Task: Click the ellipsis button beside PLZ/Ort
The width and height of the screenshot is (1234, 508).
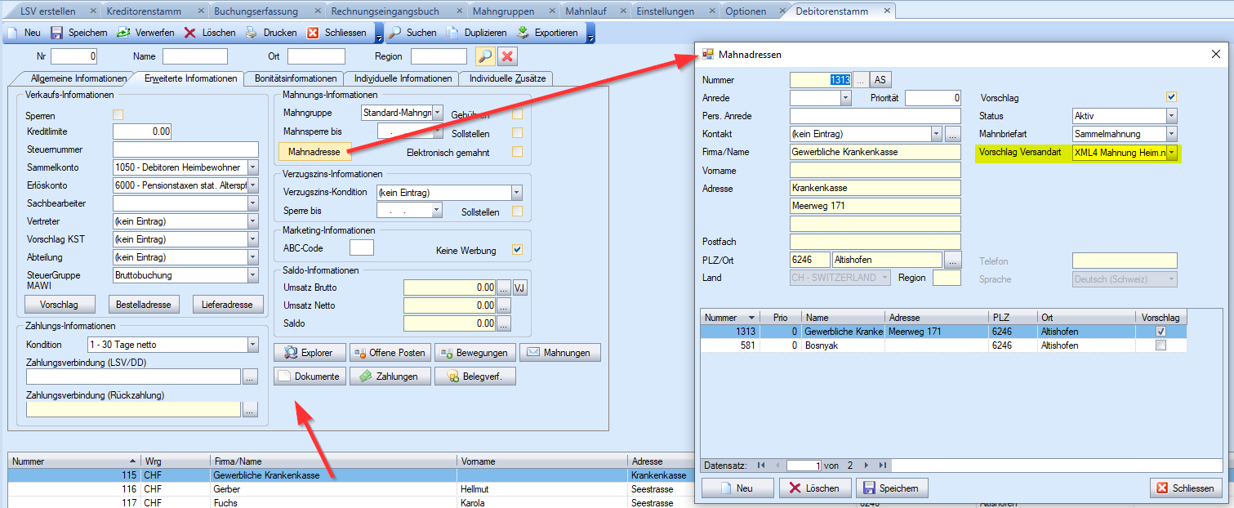Action: click(x=953, y=260)
